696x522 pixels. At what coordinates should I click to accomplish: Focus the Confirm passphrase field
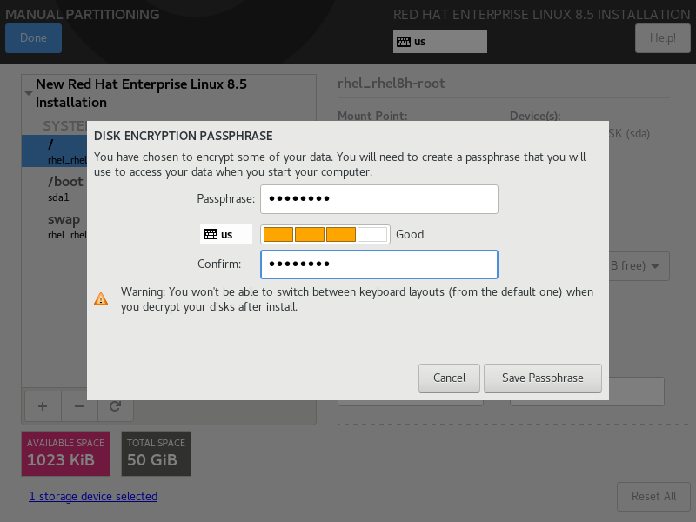pos(379,264)
